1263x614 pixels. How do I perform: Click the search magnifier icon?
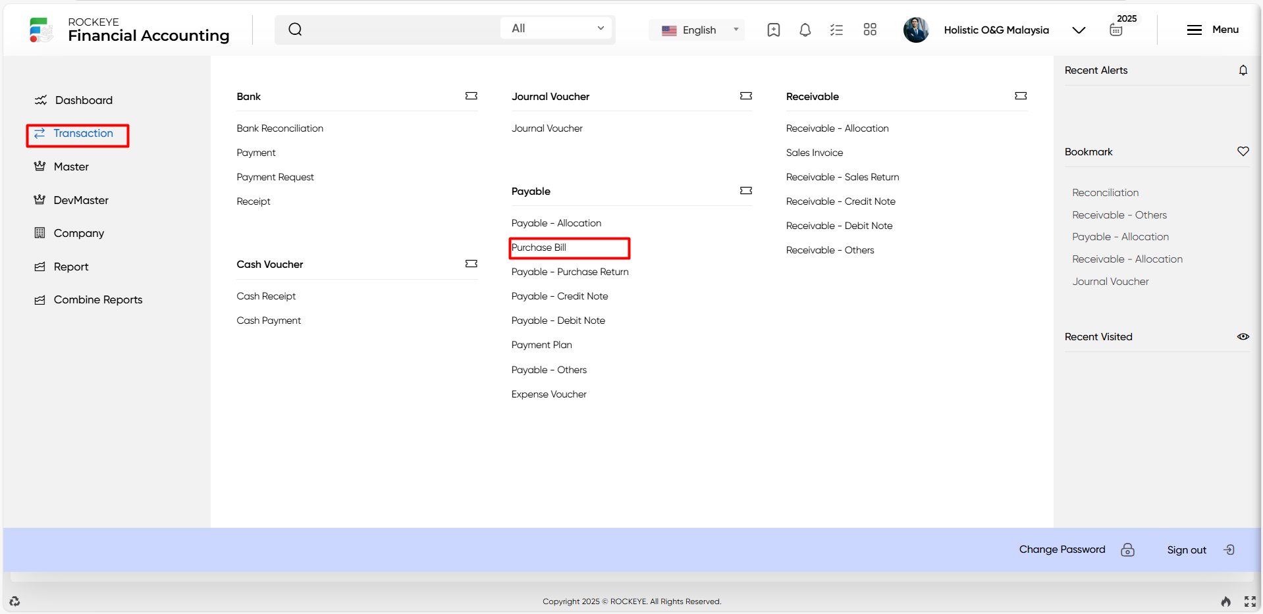pos(295,29)
